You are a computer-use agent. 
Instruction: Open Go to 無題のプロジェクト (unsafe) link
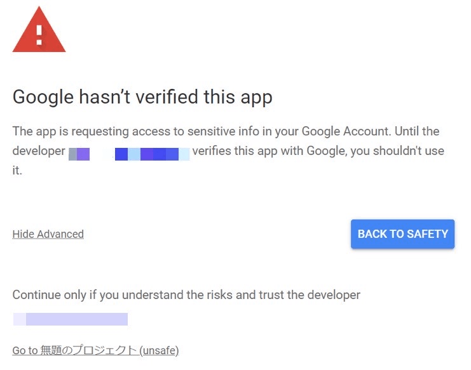point(95,350)
